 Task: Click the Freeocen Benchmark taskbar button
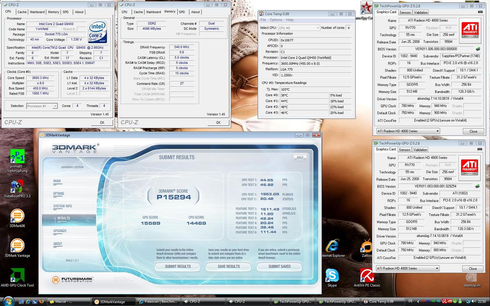[x=158, y=301]
